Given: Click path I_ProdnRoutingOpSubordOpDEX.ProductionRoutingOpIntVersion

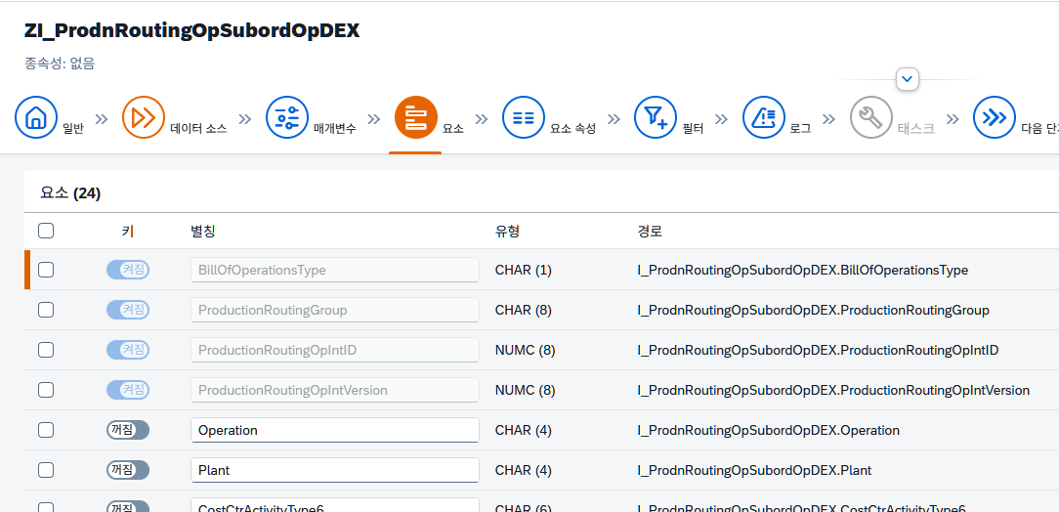Looking at the screenshot, I should (833, 390).
